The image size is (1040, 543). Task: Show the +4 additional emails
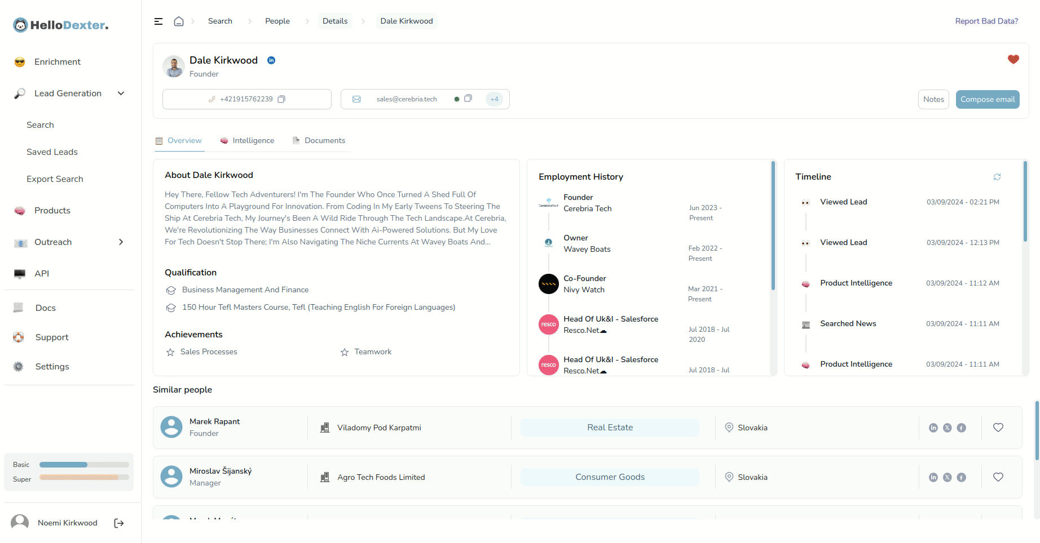tap(494, 99)
